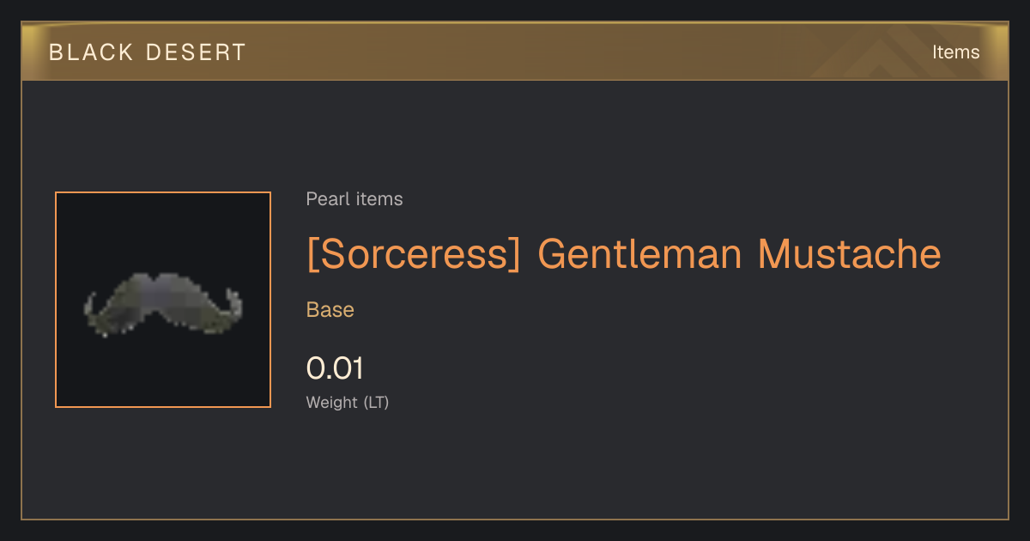
Task: Click the left curled tip of the mustache
Action: 94,309
